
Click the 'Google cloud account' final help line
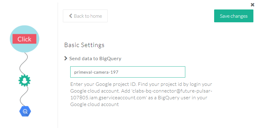click(x=94, y=104)
